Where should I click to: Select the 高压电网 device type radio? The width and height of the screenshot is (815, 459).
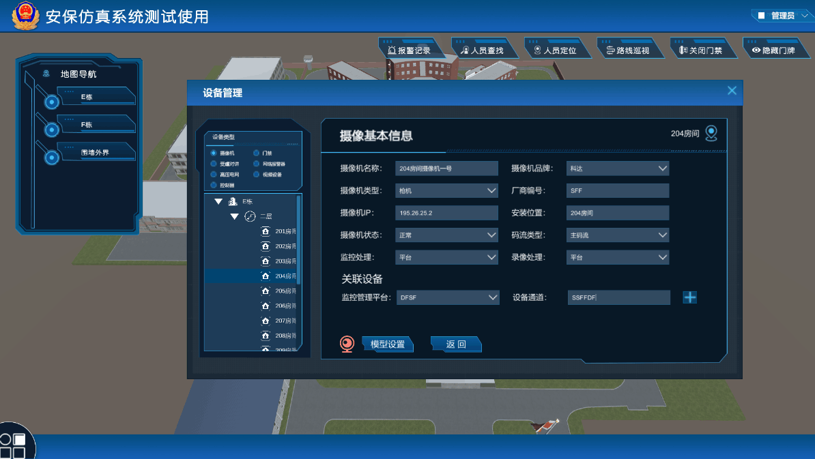[x=214, y=175]
